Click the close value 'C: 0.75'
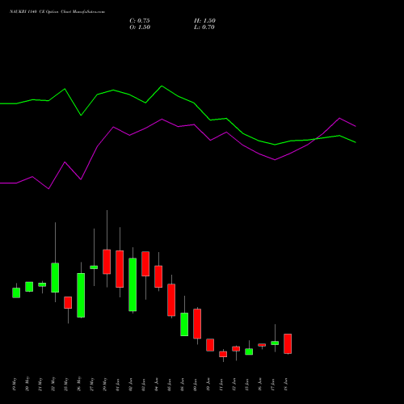This screenshot has height=404, width=404. pyautogui.click(x=140, y=21)
